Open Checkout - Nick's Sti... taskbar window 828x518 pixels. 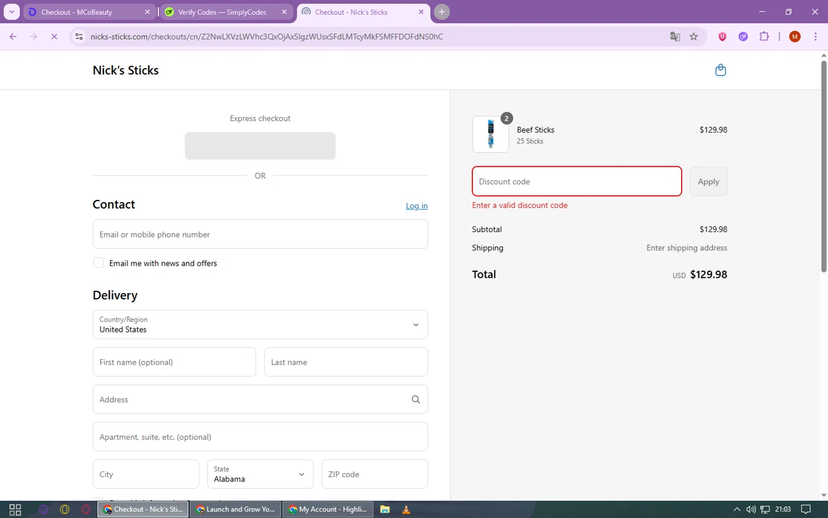pyautogui.click(x=143, y=509)
